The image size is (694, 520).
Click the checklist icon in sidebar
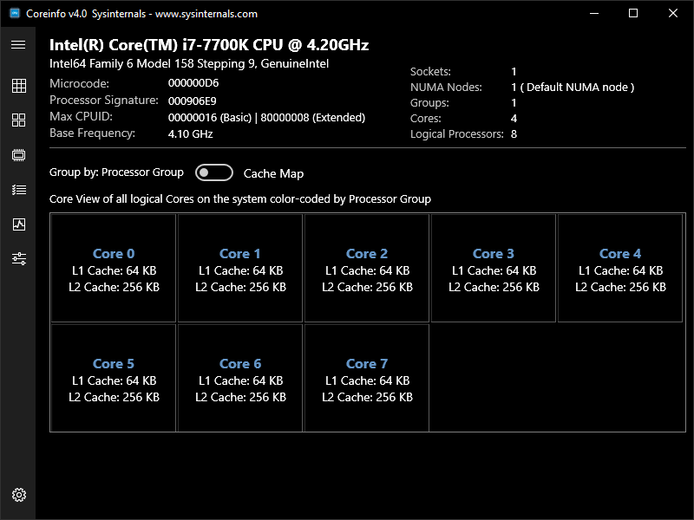[18, 190]
